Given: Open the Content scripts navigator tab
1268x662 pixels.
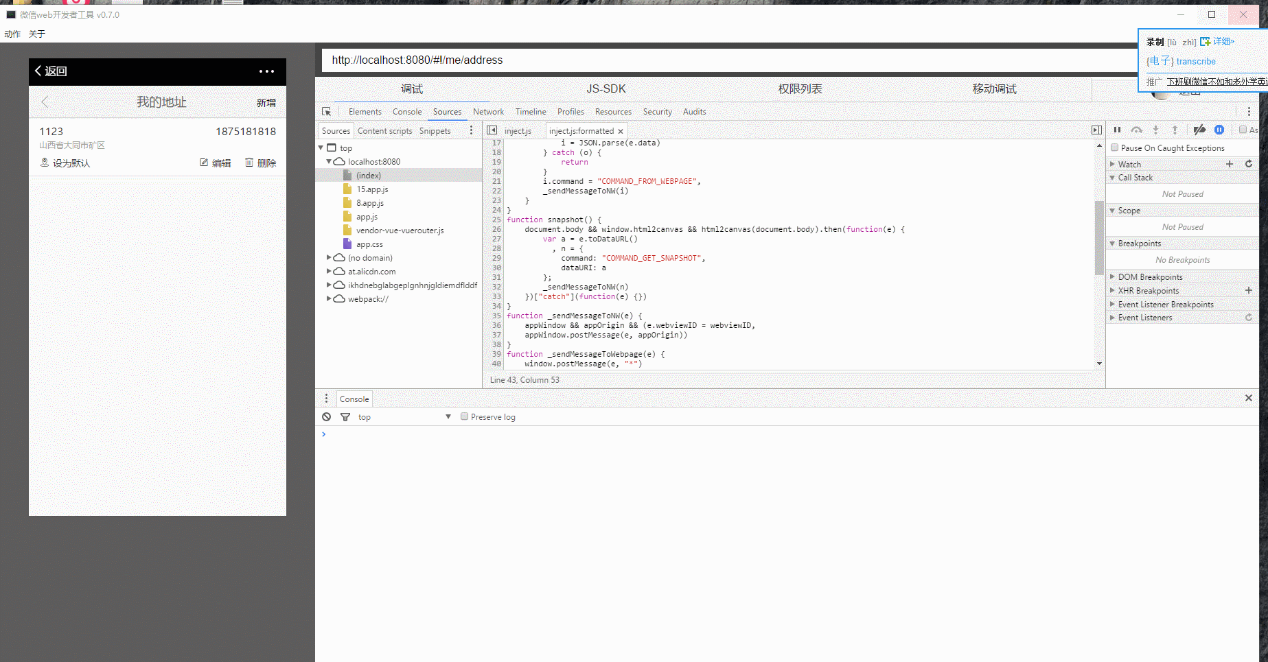Looking at the screenshot, I should click(384, 131).
